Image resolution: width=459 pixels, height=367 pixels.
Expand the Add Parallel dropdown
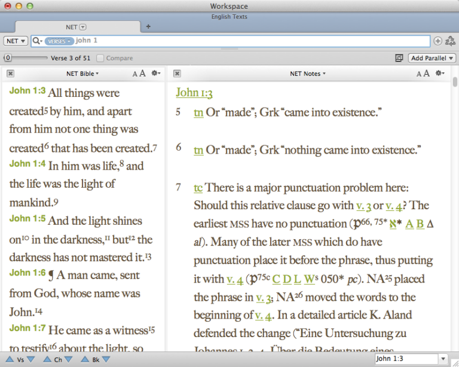point(432,58)
